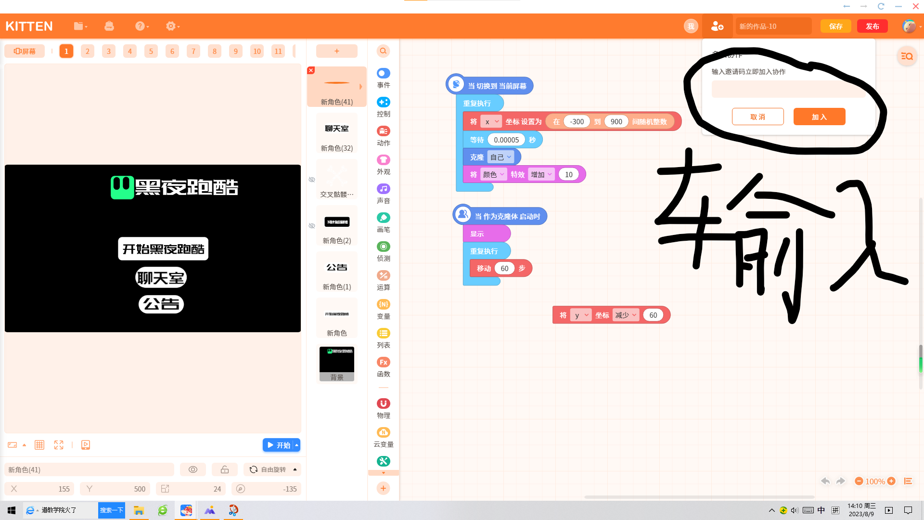The width and height of the screenshot is (924, 520).
Task: Open the 函数 (Functions) block category
Action: [x=384, y=367]
